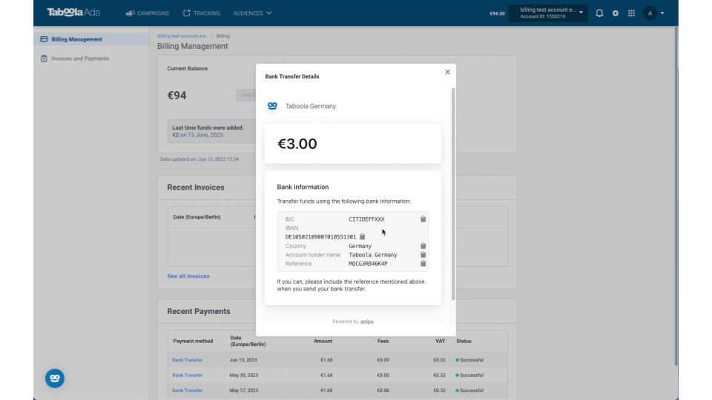
Task: Open the May 17, 2023 Bank Transfer payment
Action: pyautogui.click(x=187, y=390)
